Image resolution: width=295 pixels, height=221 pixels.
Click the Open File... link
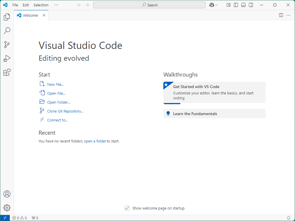(x=56, y=94)
